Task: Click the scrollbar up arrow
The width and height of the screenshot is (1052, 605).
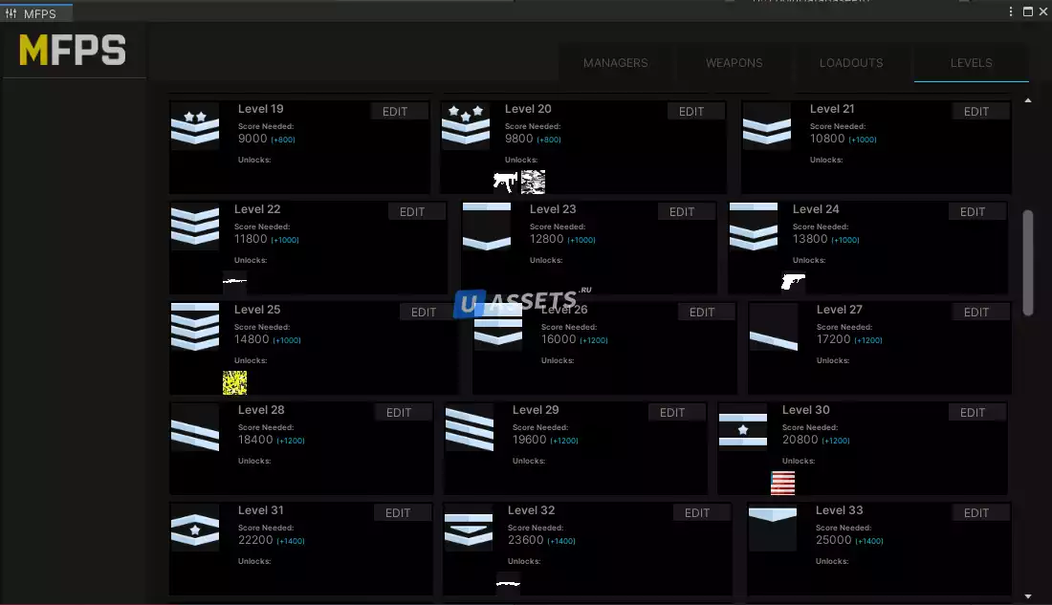Action: (x=1028, y=100)
